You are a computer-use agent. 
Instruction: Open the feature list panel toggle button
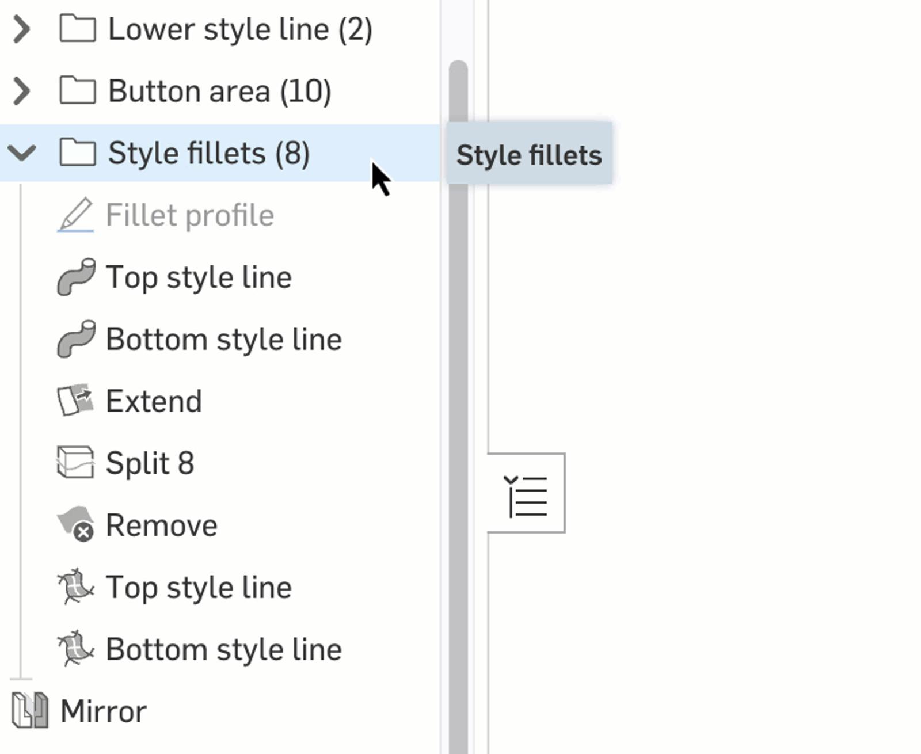[527, 494]
